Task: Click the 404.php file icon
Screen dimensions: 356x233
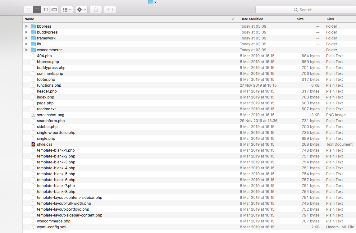Action: point(33,56)
